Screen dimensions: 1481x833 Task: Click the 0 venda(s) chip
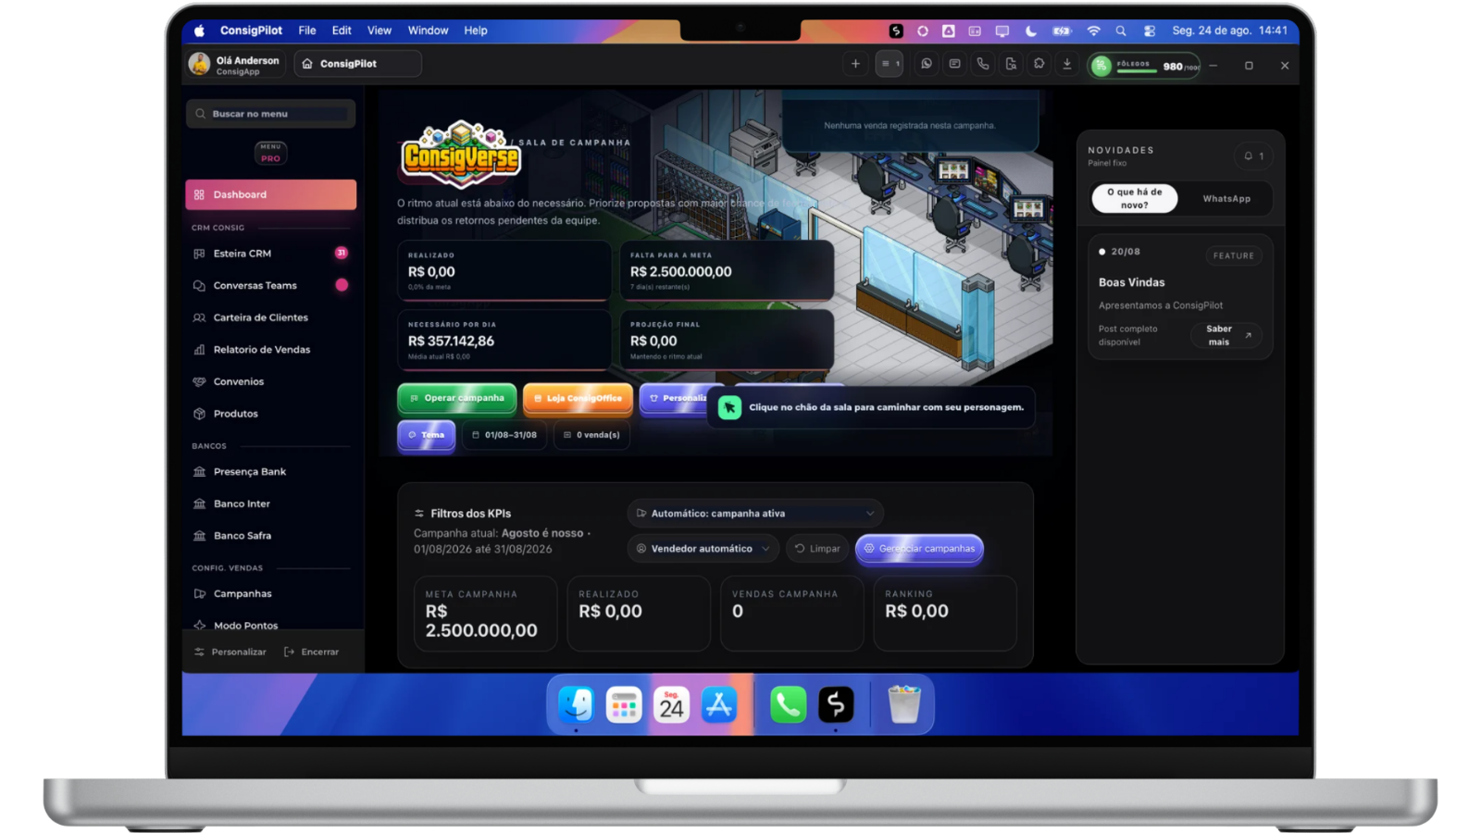pyautogui.click(x=591, y=435)
